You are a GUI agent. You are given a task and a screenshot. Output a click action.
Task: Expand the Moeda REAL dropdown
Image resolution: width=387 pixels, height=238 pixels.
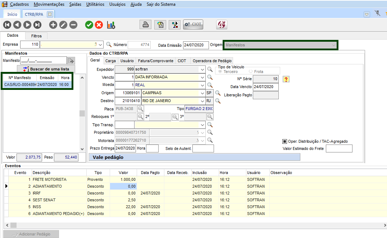pyautogui.click(x=203, y=85)
